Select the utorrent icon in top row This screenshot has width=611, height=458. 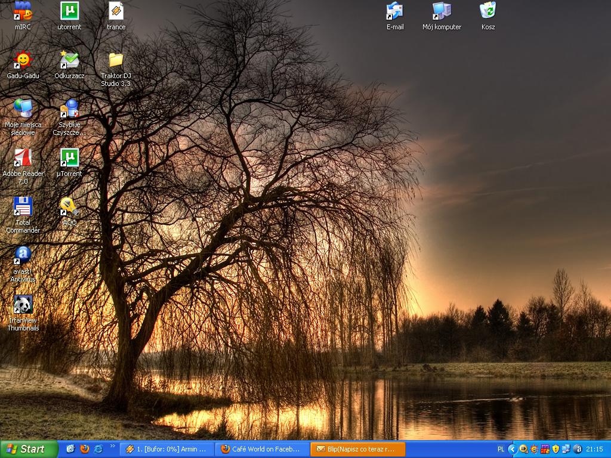69,11
